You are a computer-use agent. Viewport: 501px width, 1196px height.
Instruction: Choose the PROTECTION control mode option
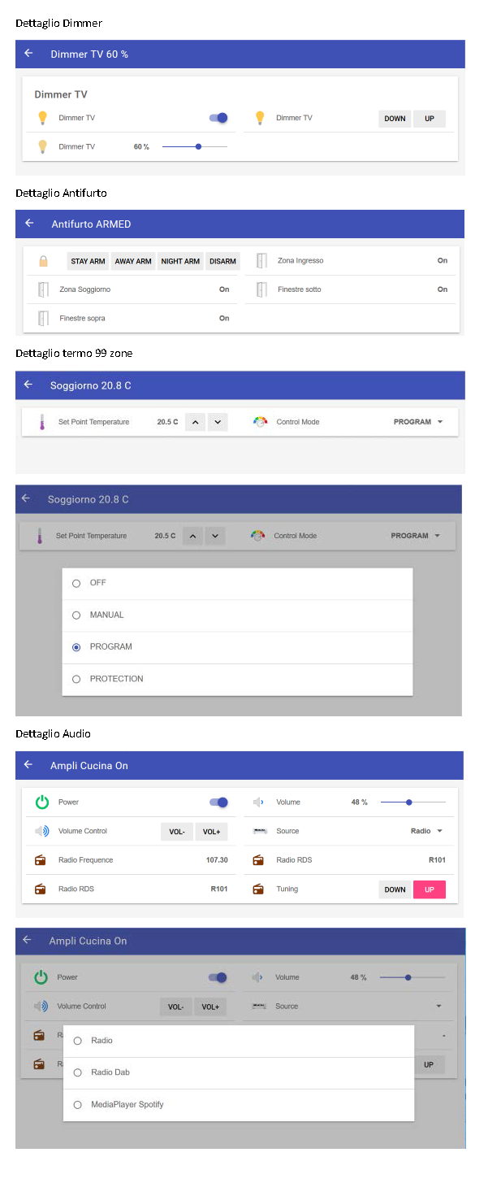tap(76, 679)
